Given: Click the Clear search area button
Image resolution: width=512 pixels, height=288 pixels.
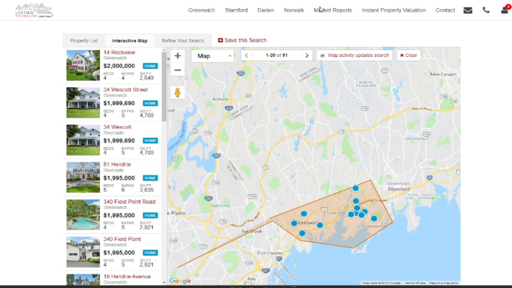Looking at the screenshot, I should point(408,56).
